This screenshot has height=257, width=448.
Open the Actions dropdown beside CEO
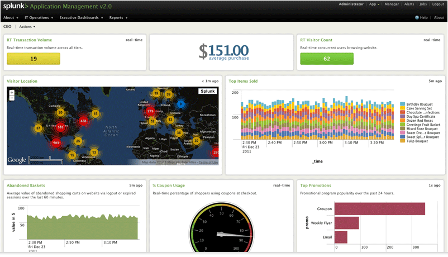[27, 27]
